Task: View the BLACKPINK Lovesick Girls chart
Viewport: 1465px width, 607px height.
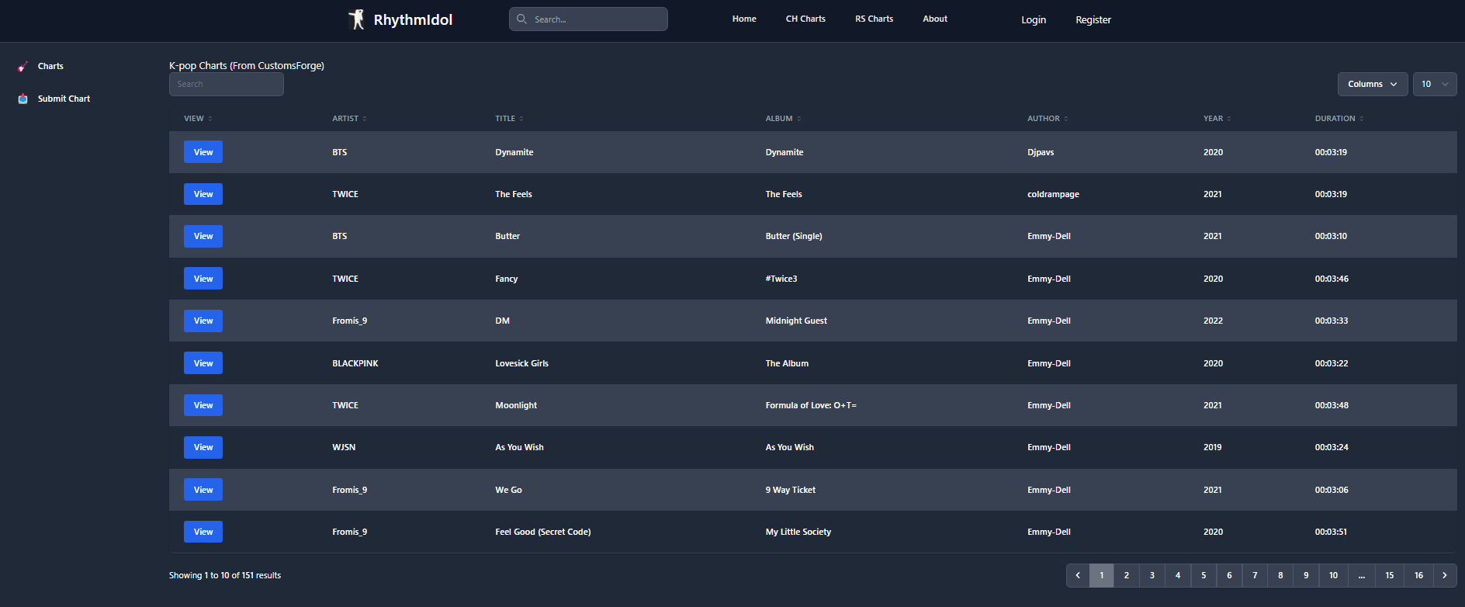Action: pos(203,363)
